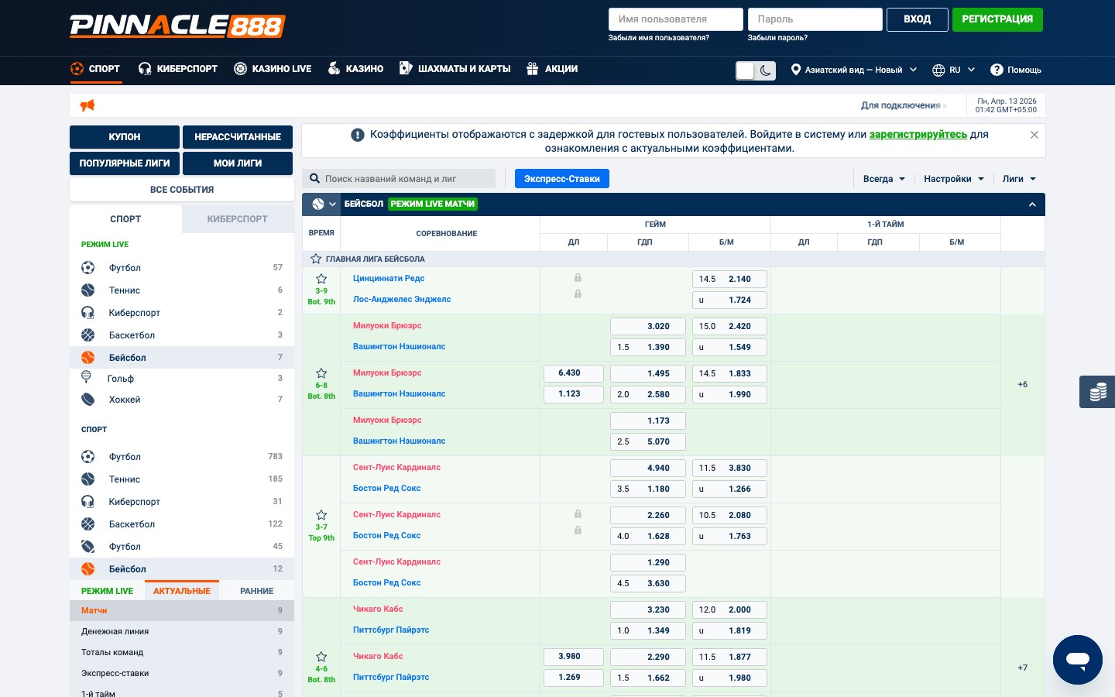The height and width of the screenshot is (697, 1115).
Task: Click magnifier icon in team search
Action: click(x=314, y=179)
